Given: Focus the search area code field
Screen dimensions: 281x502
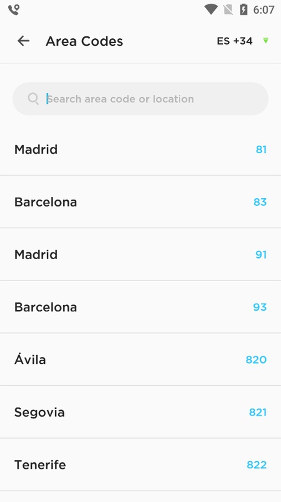Looking at the screenshot, I should 140,99.
